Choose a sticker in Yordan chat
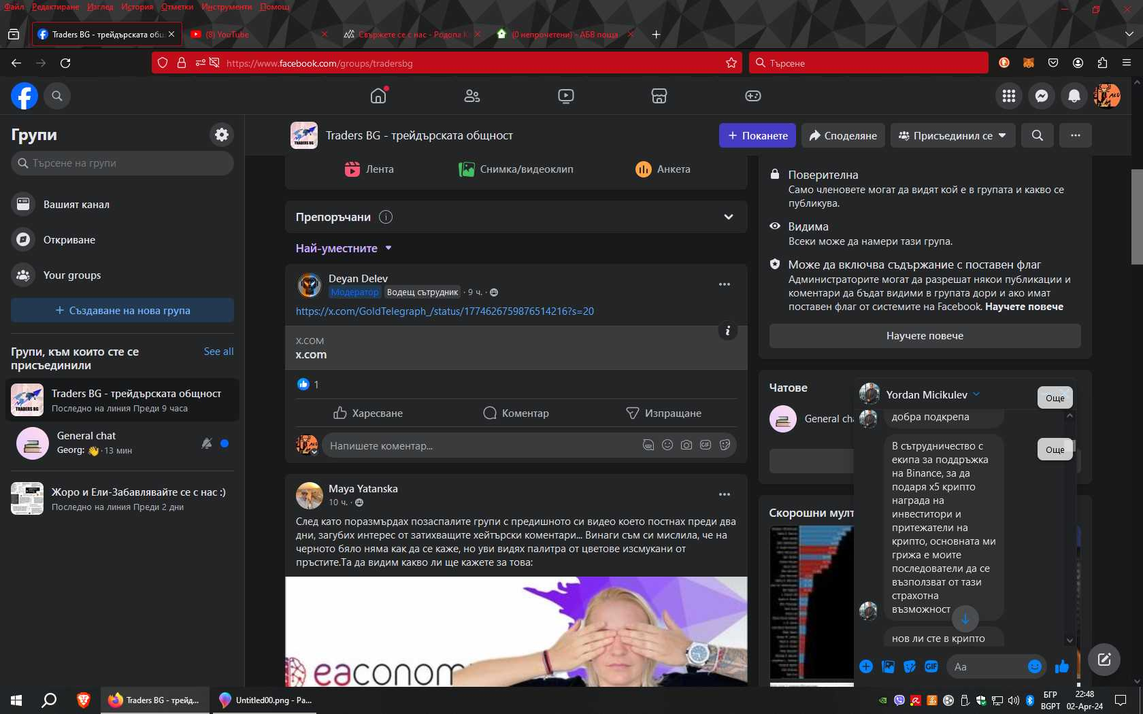The image size is (1143, 714). pyautogui.click(x=910, y=666)
